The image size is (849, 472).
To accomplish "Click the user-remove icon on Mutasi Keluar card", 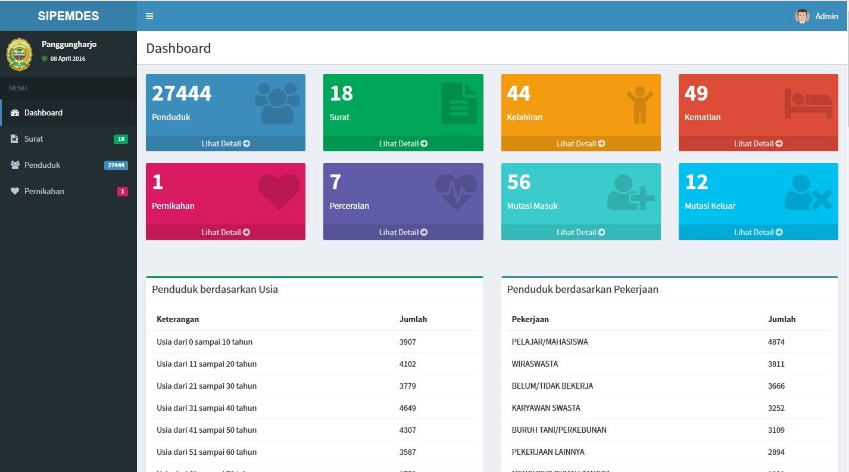I will pos(808,192).
